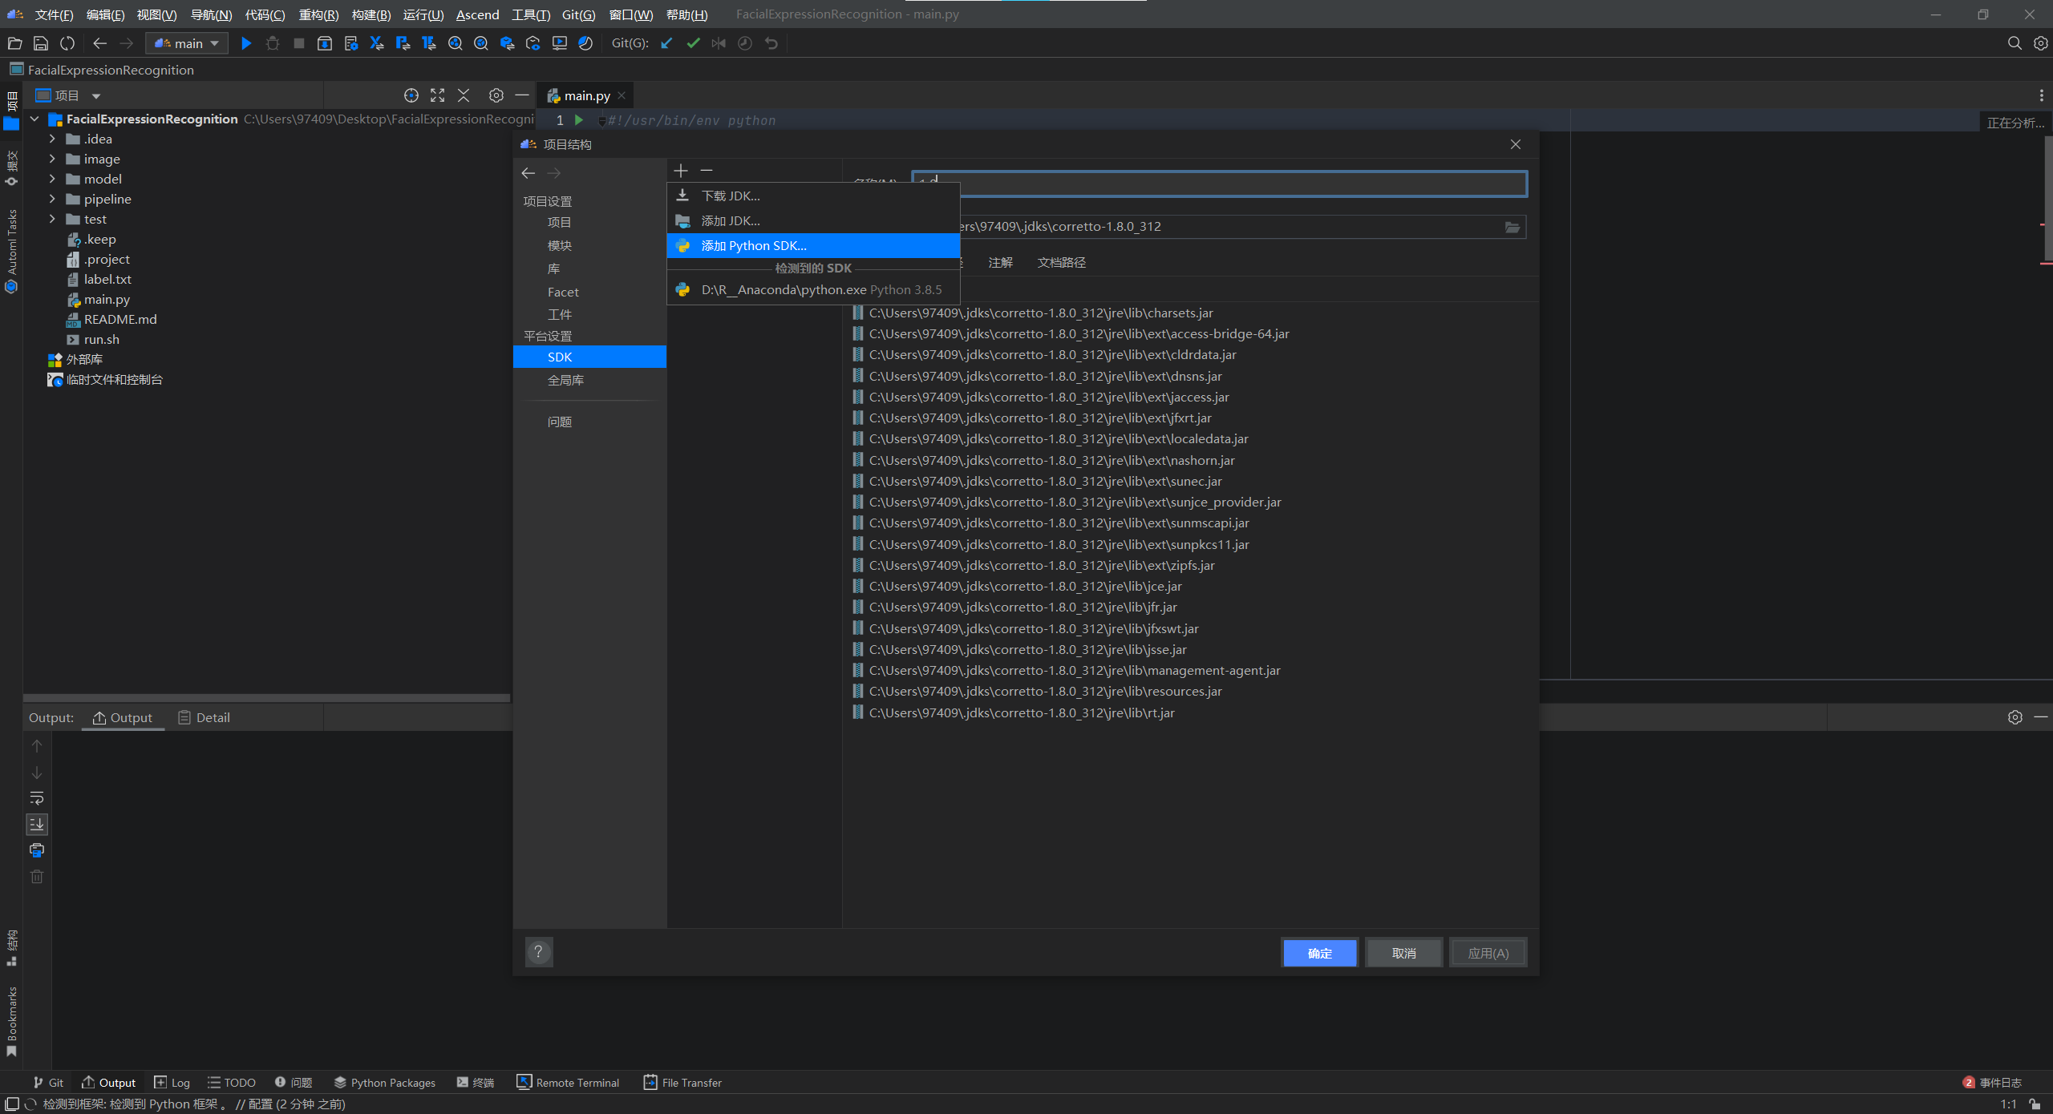Click the navigate back arrow icon
Viewport: 2053px width, 1114px height.
pos(528,172)
